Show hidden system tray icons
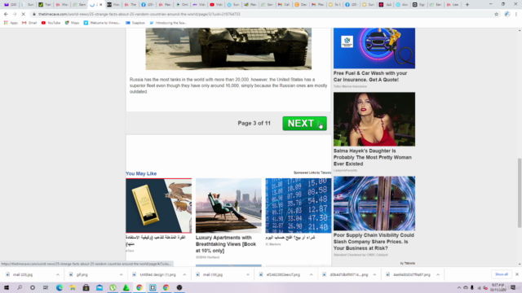The image size is (522, 293). click(459, 287)
